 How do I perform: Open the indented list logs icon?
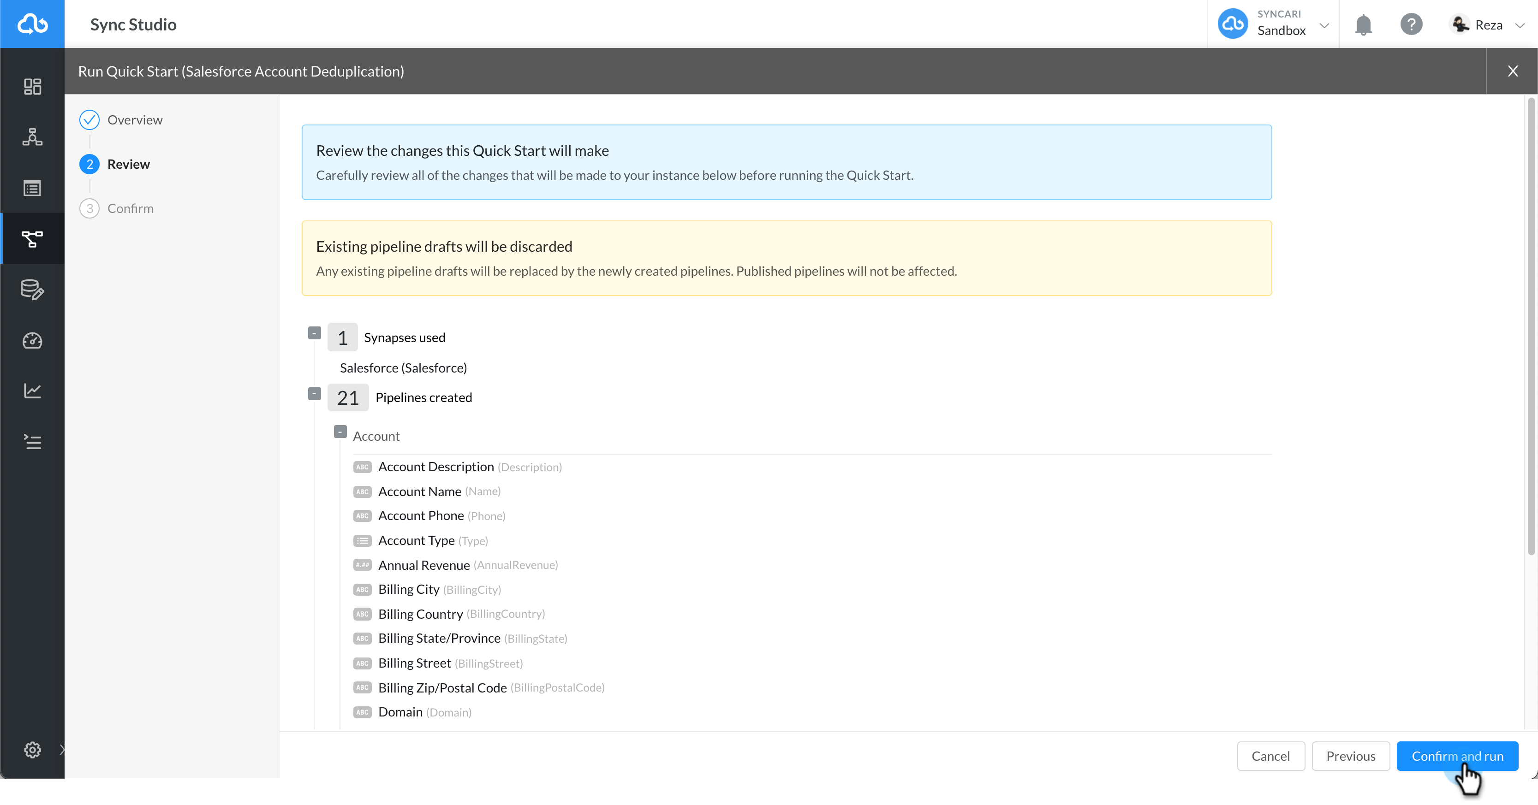pos(32,442)
